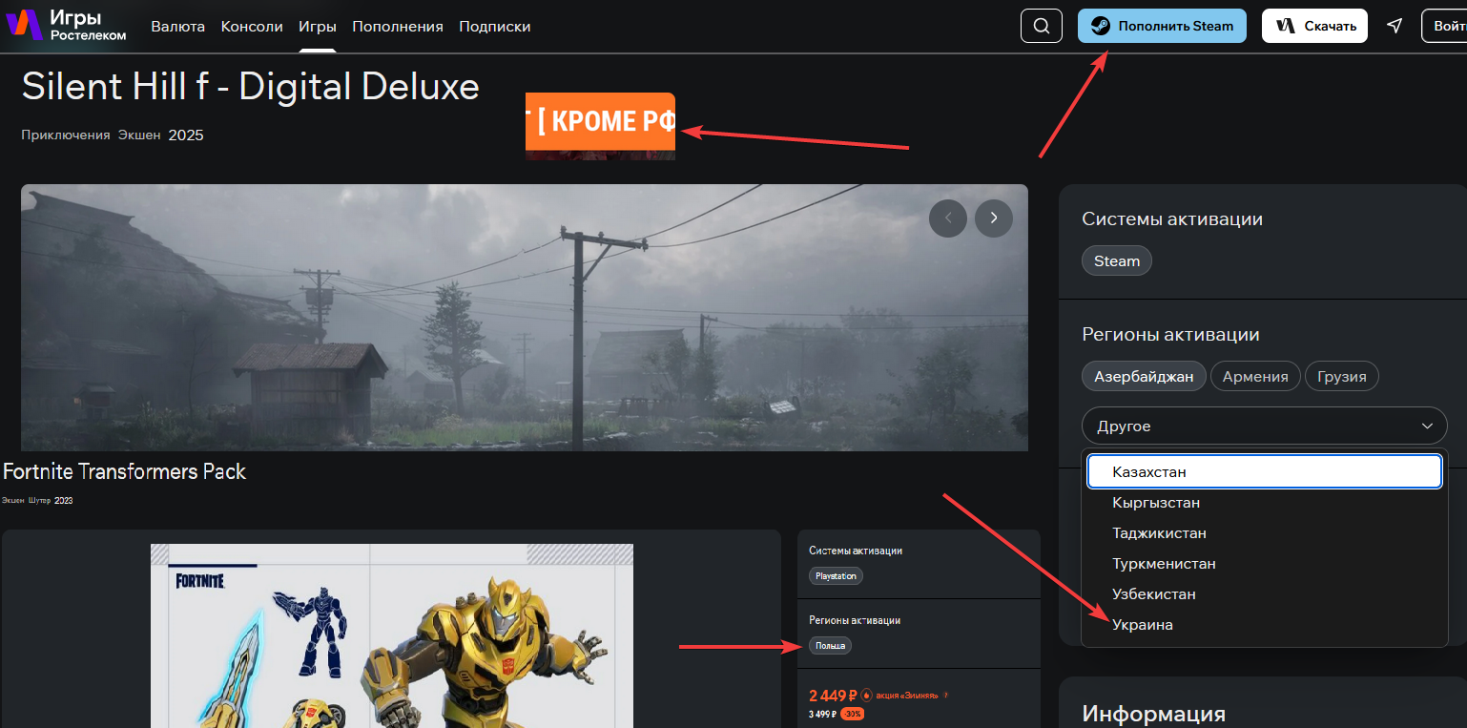Viewport: 1467px width, 728px height.
Task: Open the Пополнения menu item
Action: point(398,27)
